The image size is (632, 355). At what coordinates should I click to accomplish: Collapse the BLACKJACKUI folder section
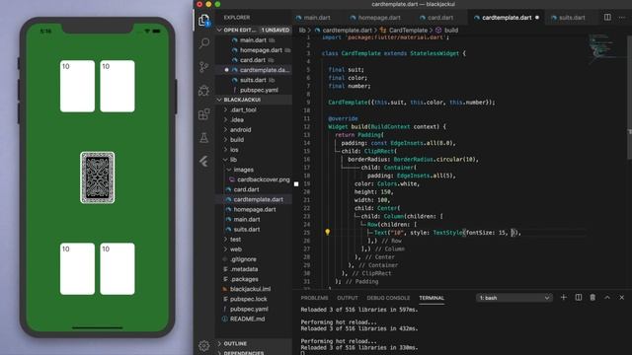click(x=254, y=100)
